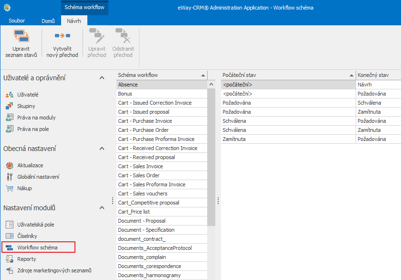Select Documents_complain row
401x280 pixels.
tap(162, 257)
